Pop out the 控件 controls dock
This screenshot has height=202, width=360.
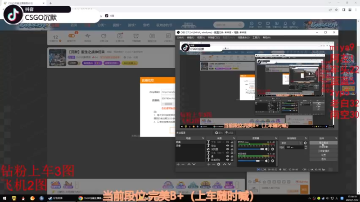336,138
